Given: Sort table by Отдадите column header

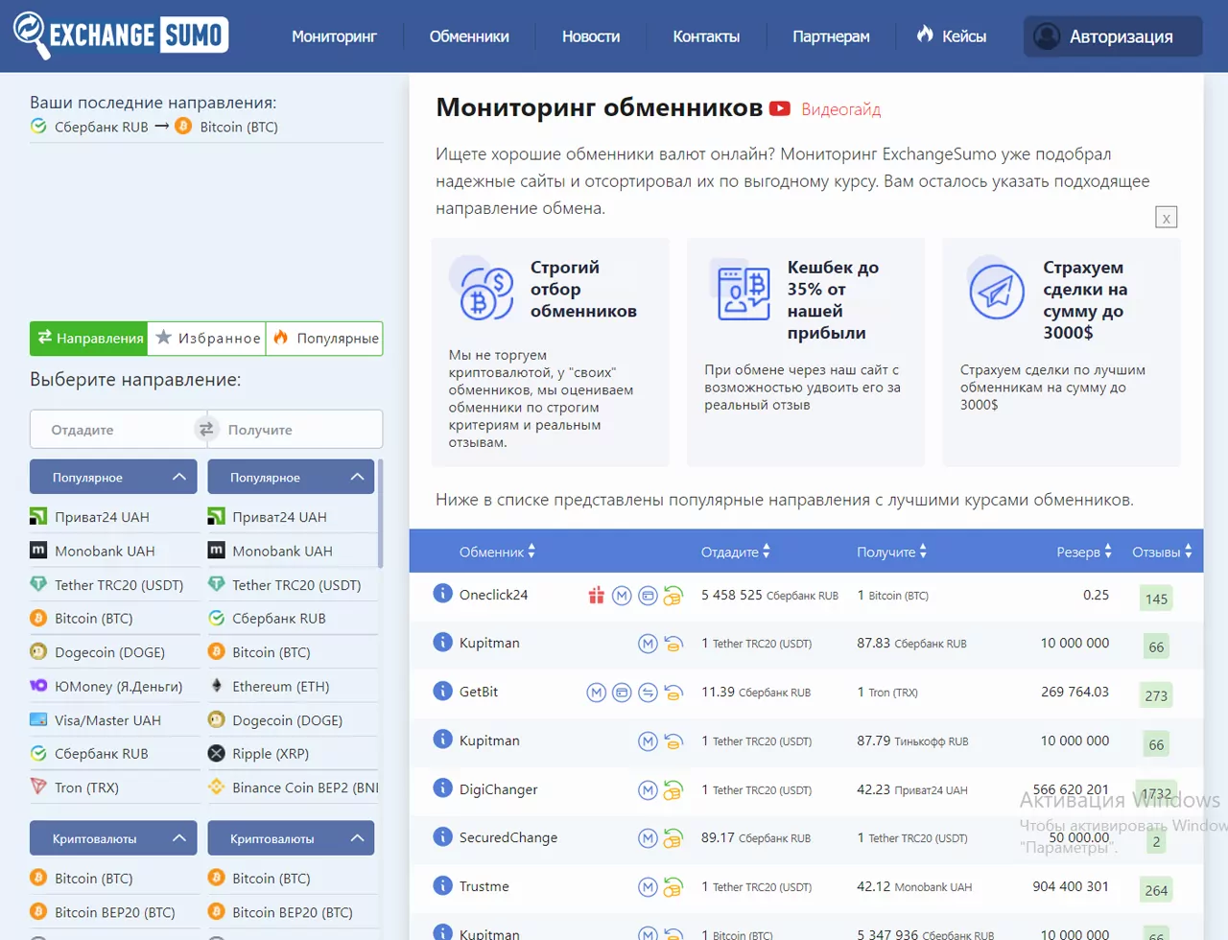Looking at the screenshot, I should coord(736,552).
